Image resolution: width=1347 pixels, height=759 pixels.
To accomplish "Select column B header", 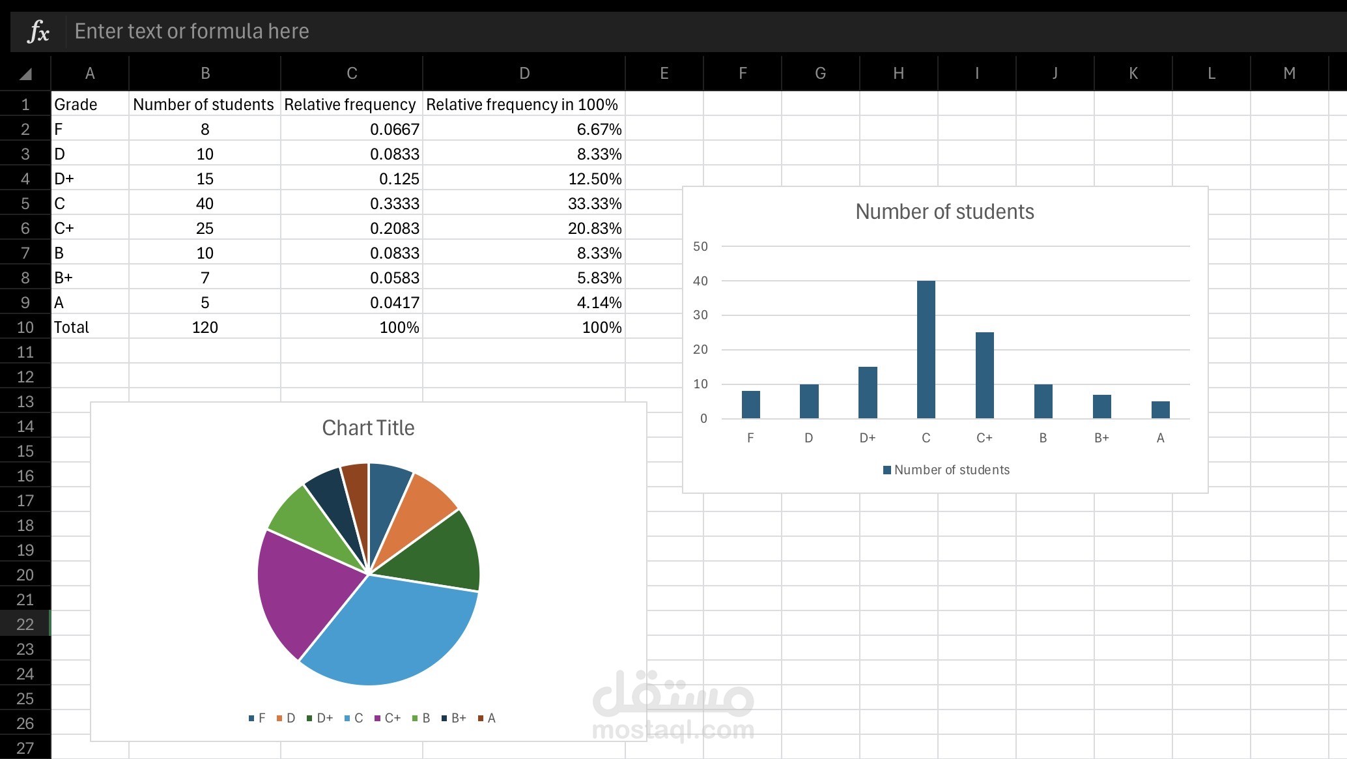I will [x=205, y=74].
